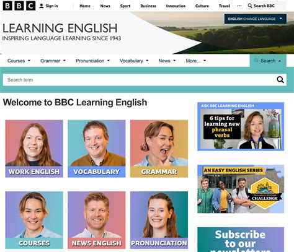The height and width of the screenshot is (252, 294).
Task: Open the Courses tile
Action: pos(34,220)
